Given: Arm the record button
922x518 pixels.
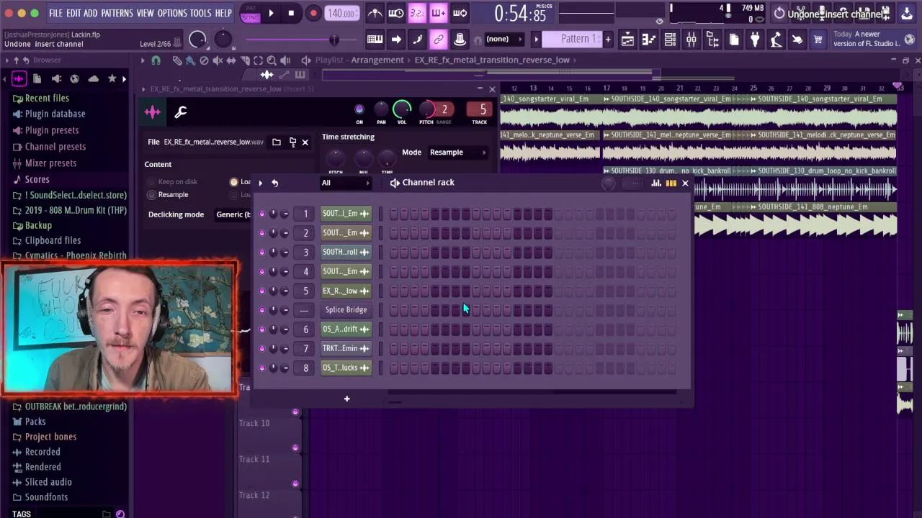Looking at the screenshot, I should tap(313, 13).
